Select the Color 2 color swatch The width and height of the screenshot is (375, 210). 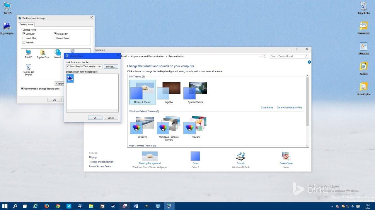pyautogui.click(x=195, y=156)
